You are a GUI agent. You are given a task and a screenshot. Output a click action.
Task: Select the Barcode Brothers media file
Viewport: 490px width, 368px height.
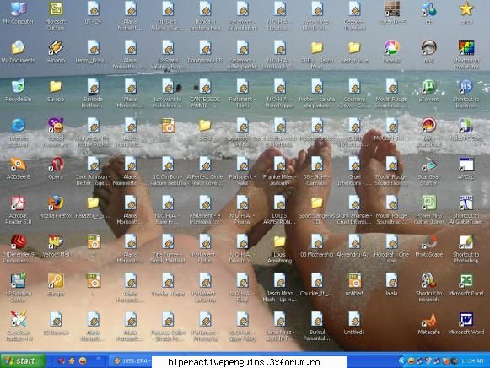[93, 94]
